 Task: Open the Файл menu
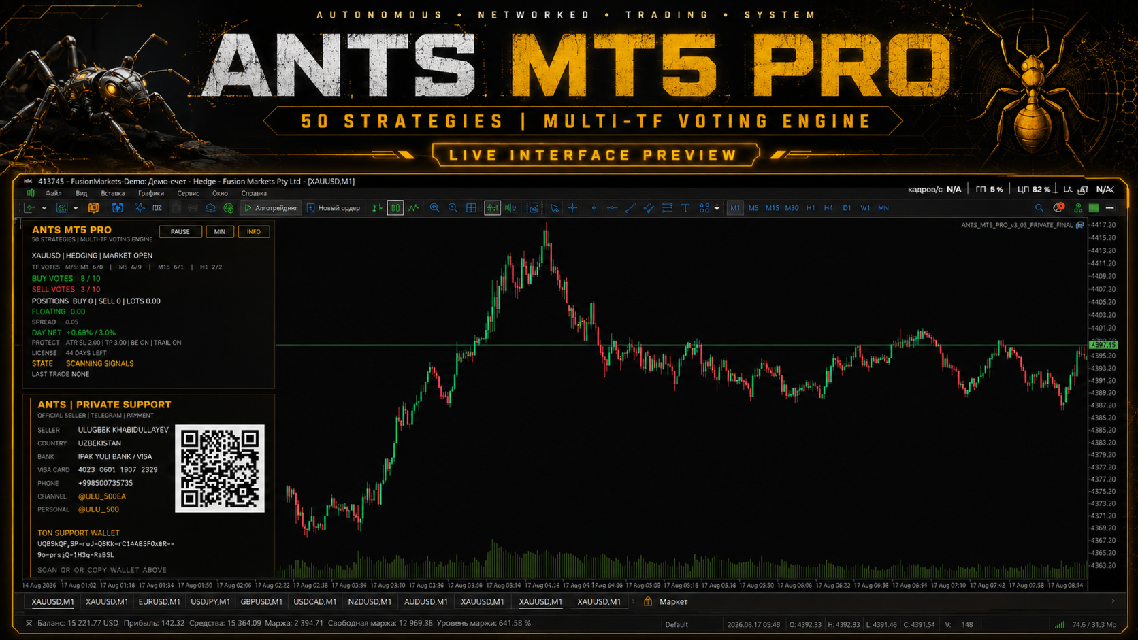pos(53,193)
